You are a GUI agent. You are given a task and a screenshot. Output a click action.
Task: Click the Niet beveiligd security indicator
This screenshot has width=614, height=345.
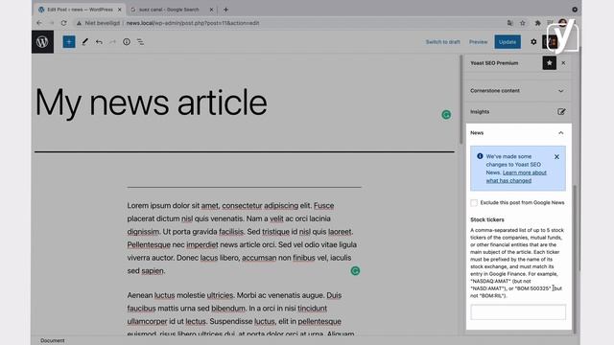click(x=98, y=23)
